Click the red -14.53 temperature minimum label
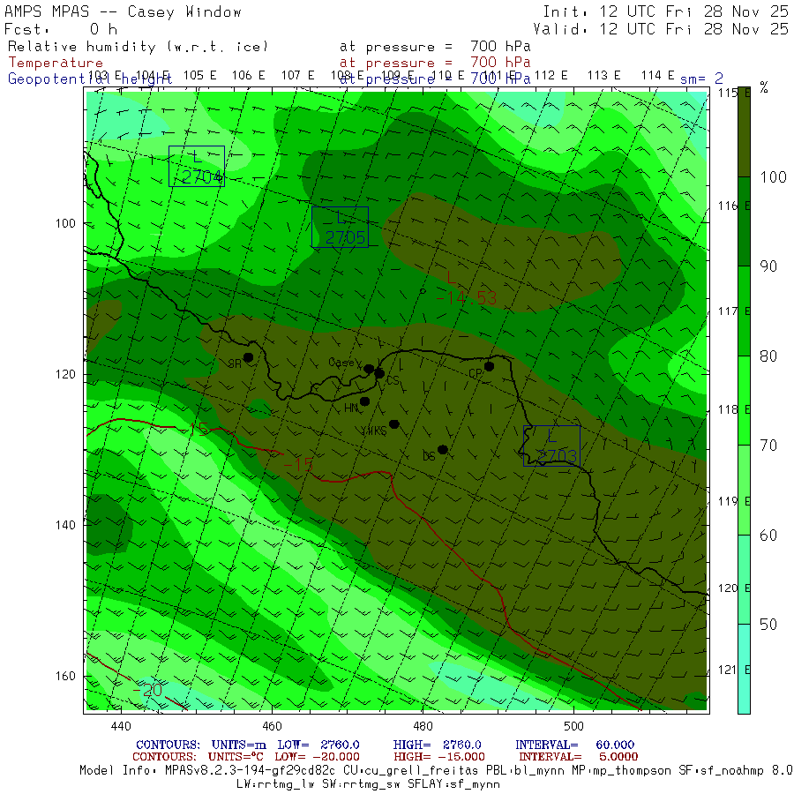The height and width of the screenshot is (794, 794). tap(467, 298)
